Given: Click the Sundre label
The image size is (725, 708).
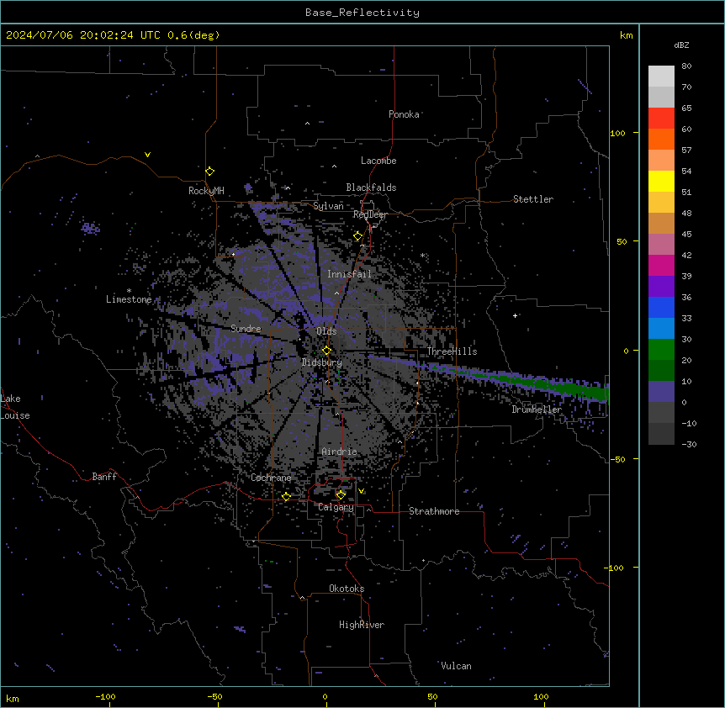Looking at the screenshot, I should coord(246,329).
